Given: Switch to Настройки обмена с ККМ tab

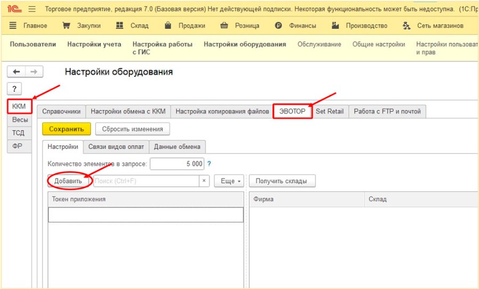Looking at the screenshot, I should click(128, 111).
